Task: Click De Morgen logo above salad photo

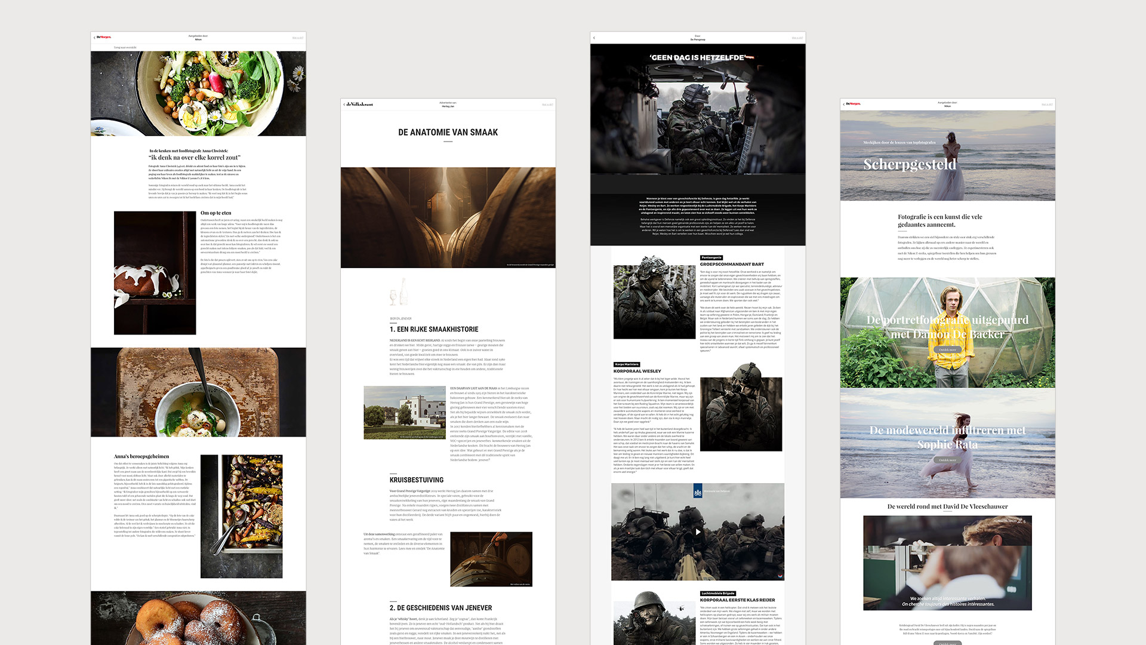Action: (x=104, y=37)
